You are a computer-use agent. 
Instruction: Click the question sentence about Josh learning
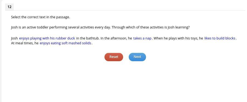100,27
